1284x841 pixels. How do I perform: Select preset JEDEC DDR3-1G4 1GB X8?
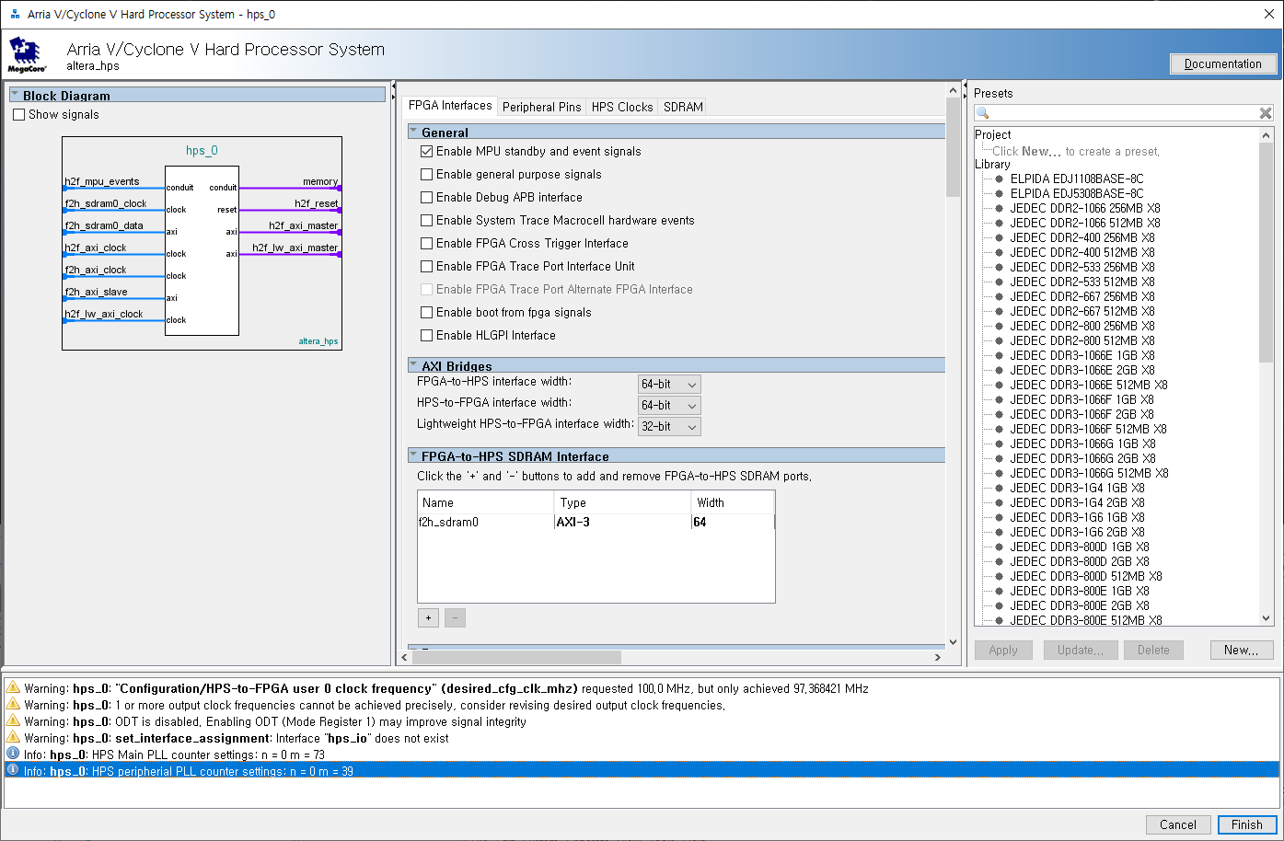coord(1077,488)
